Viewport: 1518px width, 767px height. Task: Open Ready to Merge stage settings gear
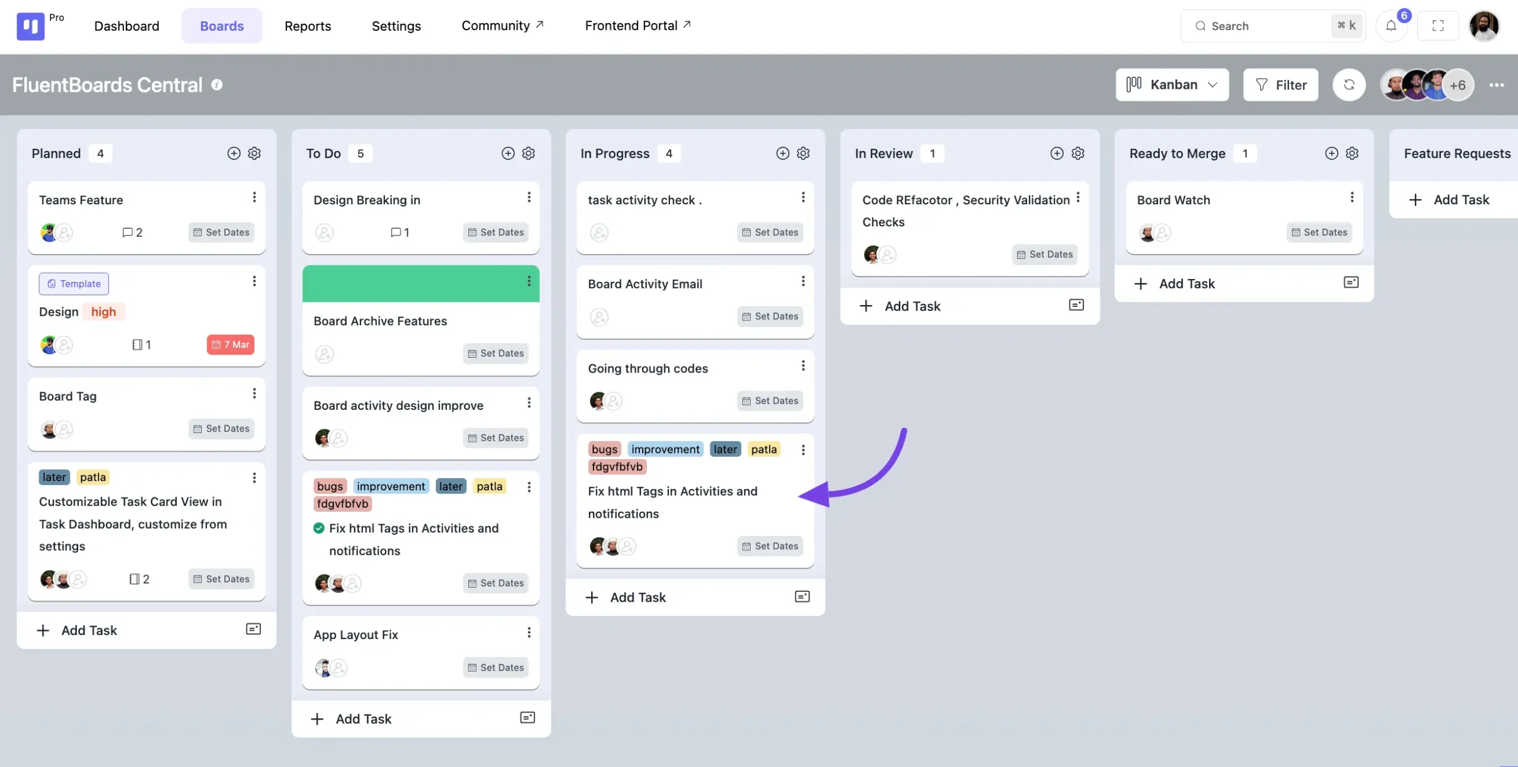coord(1352,153)
